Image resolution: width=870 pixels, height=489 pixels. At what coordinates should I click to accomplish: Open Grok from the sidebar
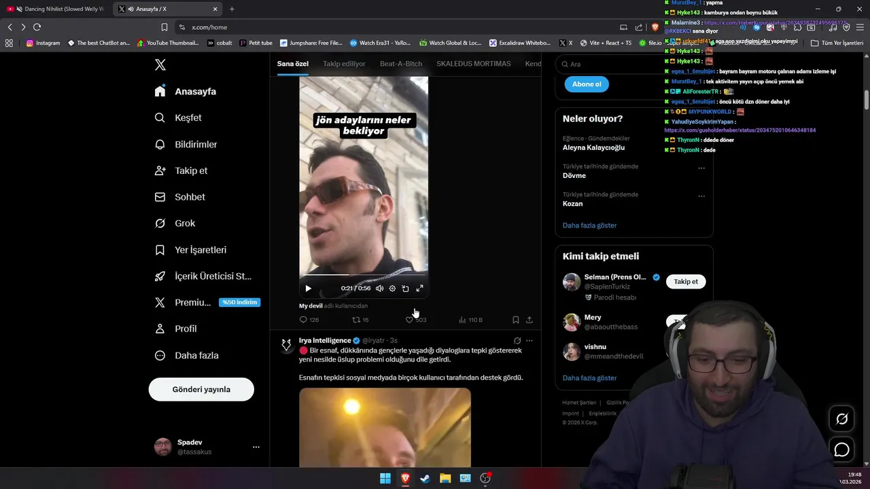point(175,223)
